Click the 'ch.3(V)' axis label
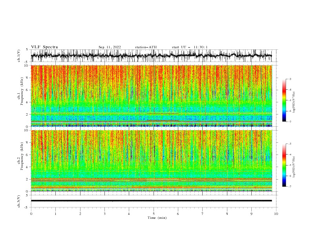311x240 pixels. click(x=19, y=201)
